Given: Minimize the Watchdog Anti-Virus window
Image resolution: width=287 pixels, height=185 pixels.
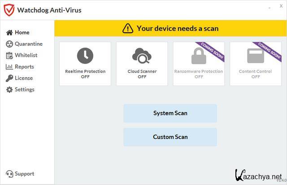Looking at the screenshot, I should (x=269, y=7).
